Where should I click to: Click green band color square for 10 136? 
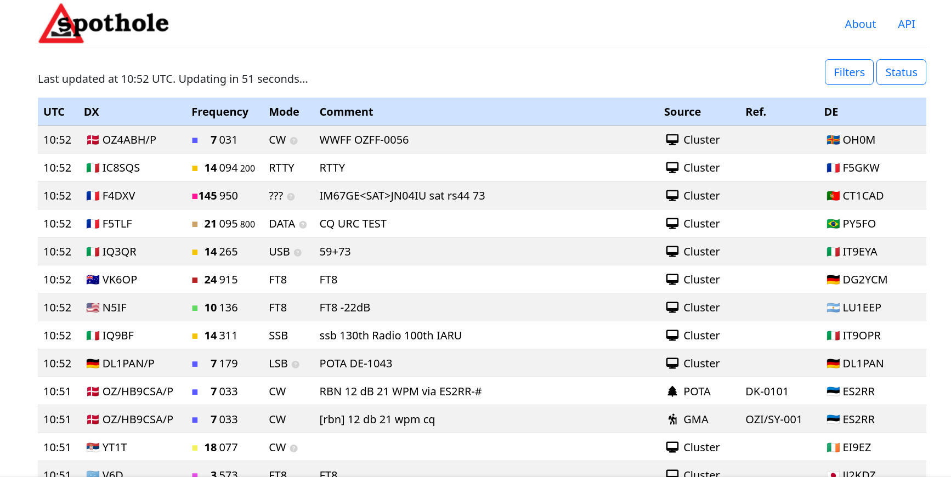195,308
